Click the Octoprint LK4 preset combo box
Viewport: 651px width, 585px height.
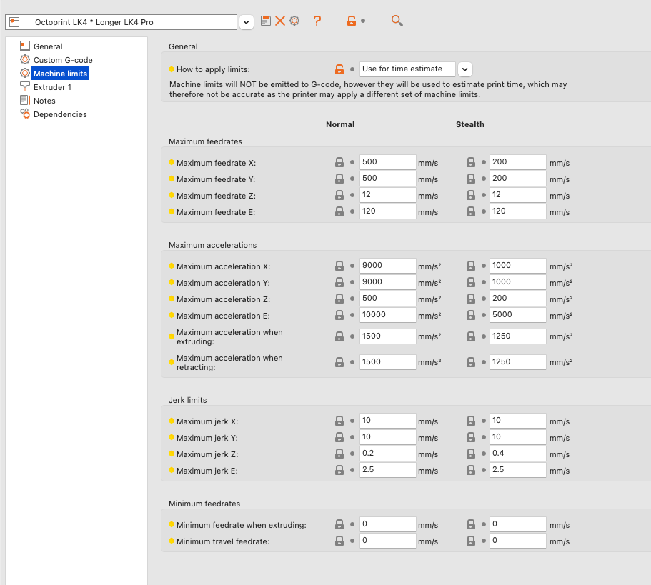pos(121,22)
